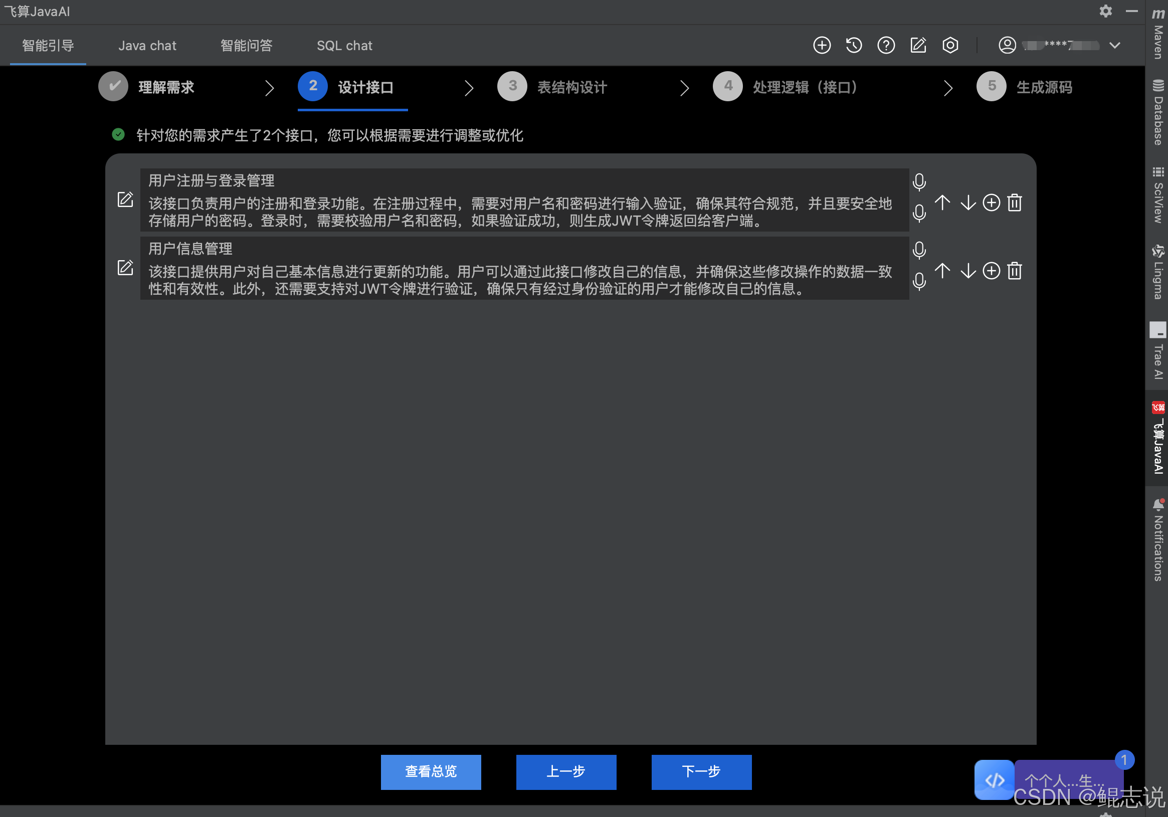Edit the 用户信息管理 interface
1168x817 pixels.
[125, 268]
